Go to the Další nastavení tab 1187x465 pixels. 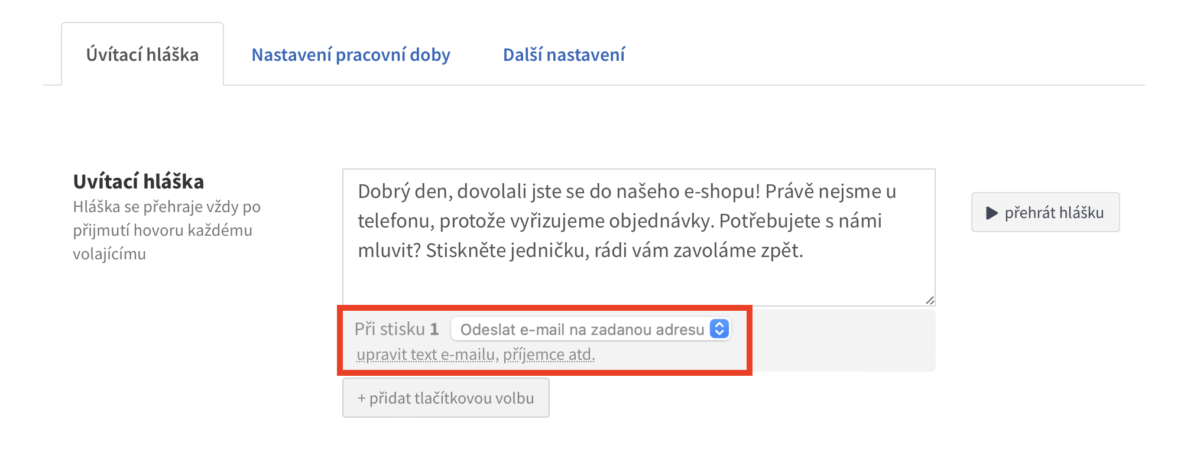point(563,55)
